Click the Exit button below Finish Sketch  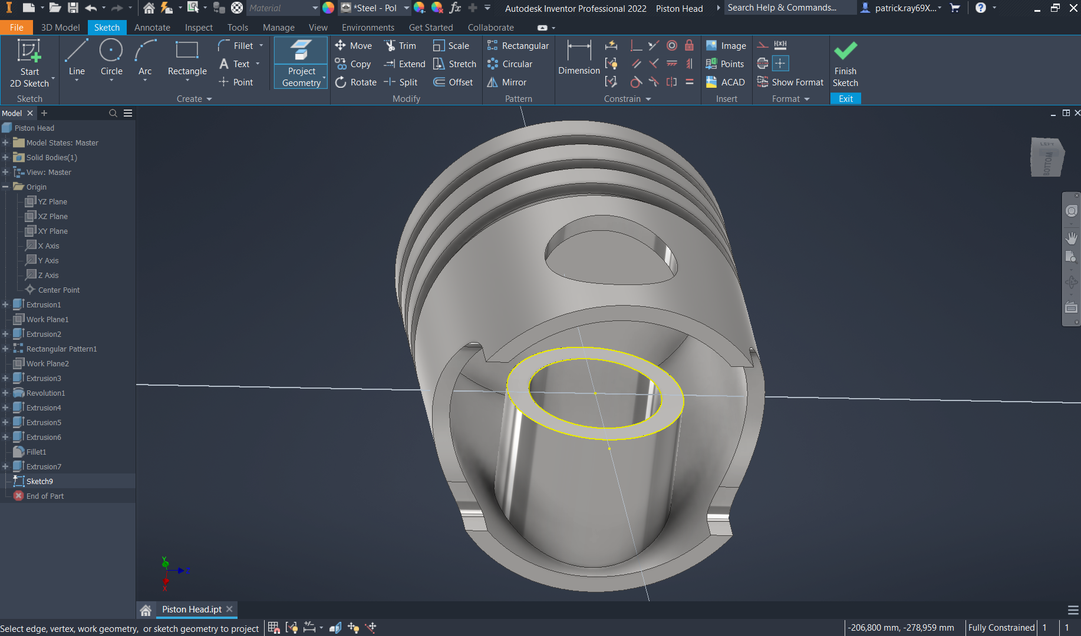(846, 99)
